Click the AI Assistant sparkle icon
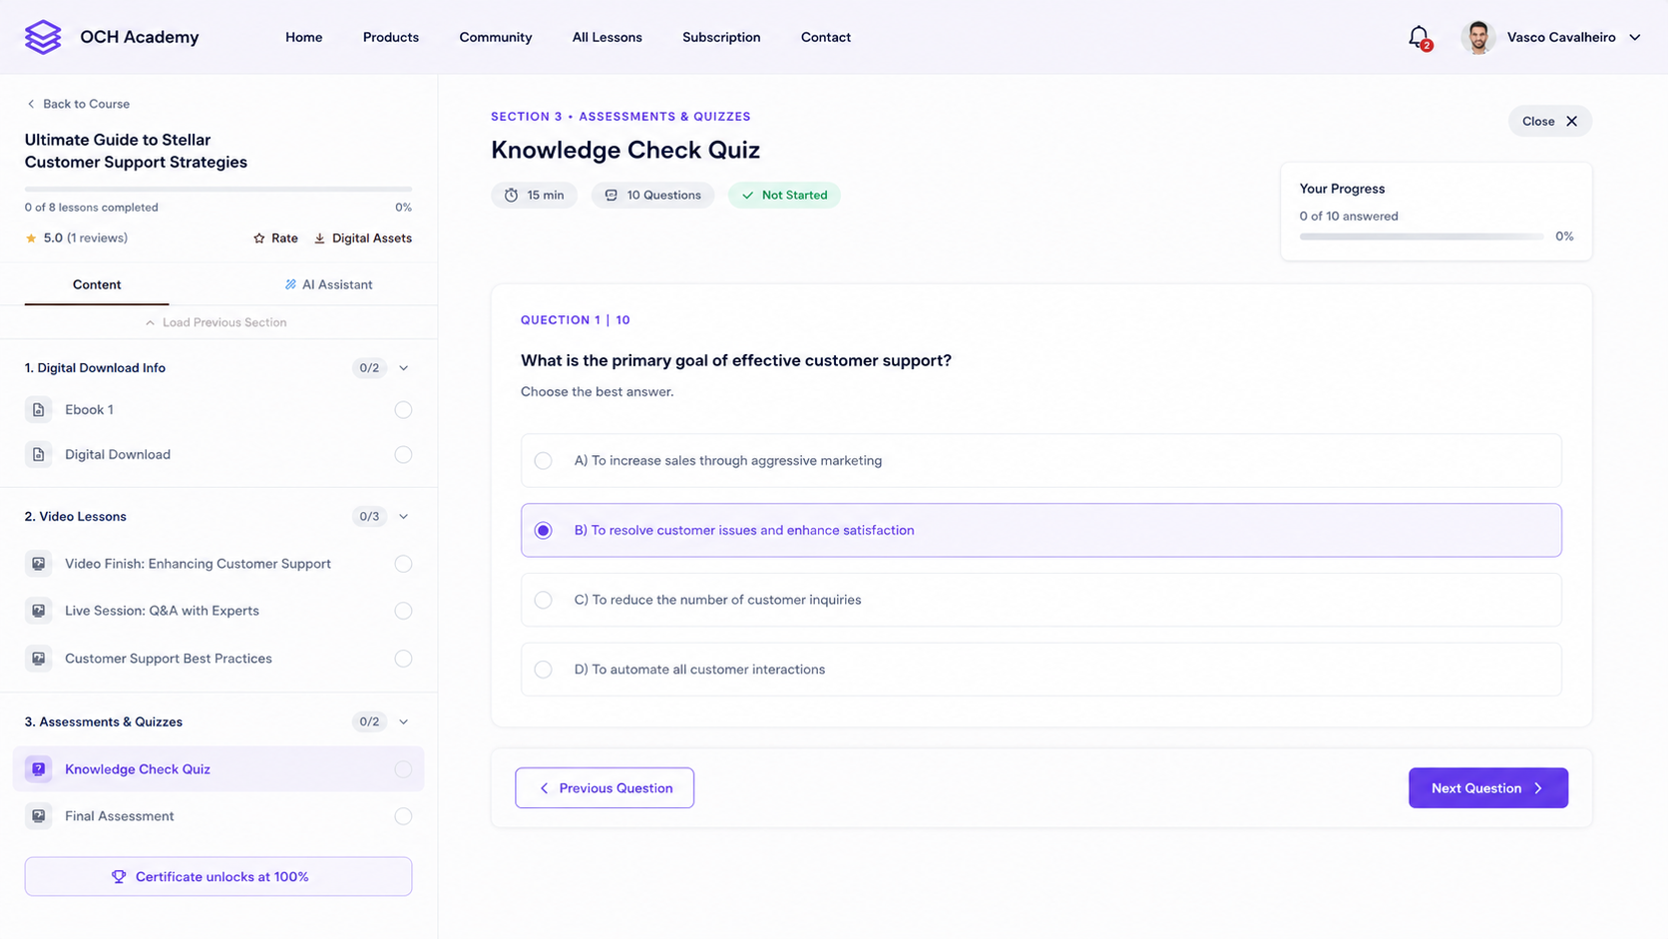The image size is (1668, 939). coord(290,285)
